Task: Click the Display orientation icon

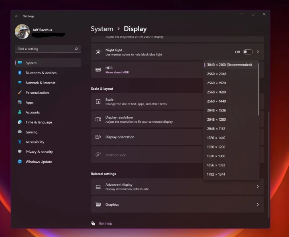Action: point(98,137)
